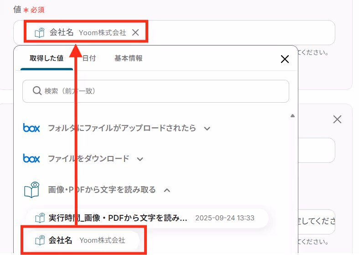
Task: Close the value picker popup with X
Action: click(x=285, y=59)
